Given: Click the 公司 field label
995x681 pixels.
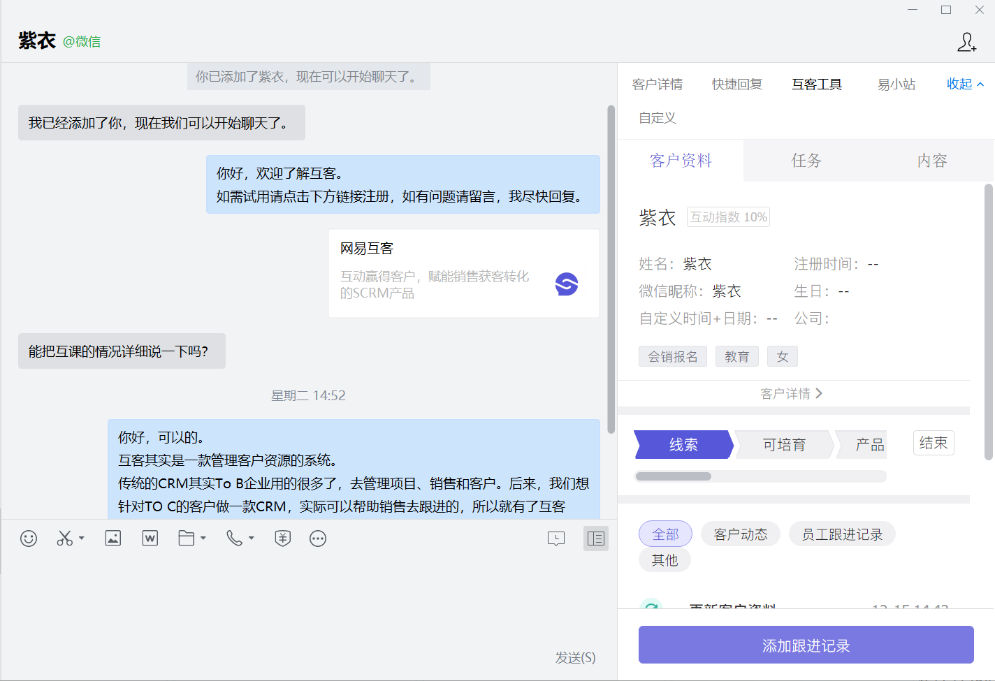Looking at the screenshot, I should tap(812, 318).
